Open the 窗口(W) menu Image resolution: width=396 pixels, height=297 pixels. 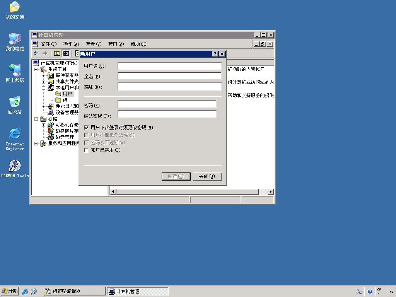click(x=116, y=44)
